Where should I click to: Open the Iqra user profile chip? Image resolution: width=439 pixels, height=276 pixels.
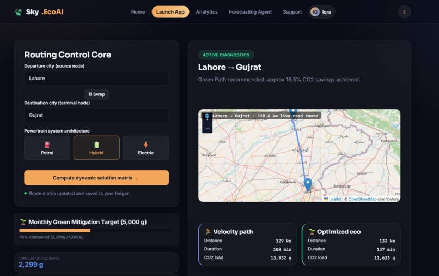coord(322,12)
